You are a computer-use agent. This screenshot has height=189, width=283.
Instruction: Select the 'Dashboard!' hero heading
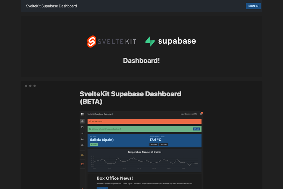[141, 61]
